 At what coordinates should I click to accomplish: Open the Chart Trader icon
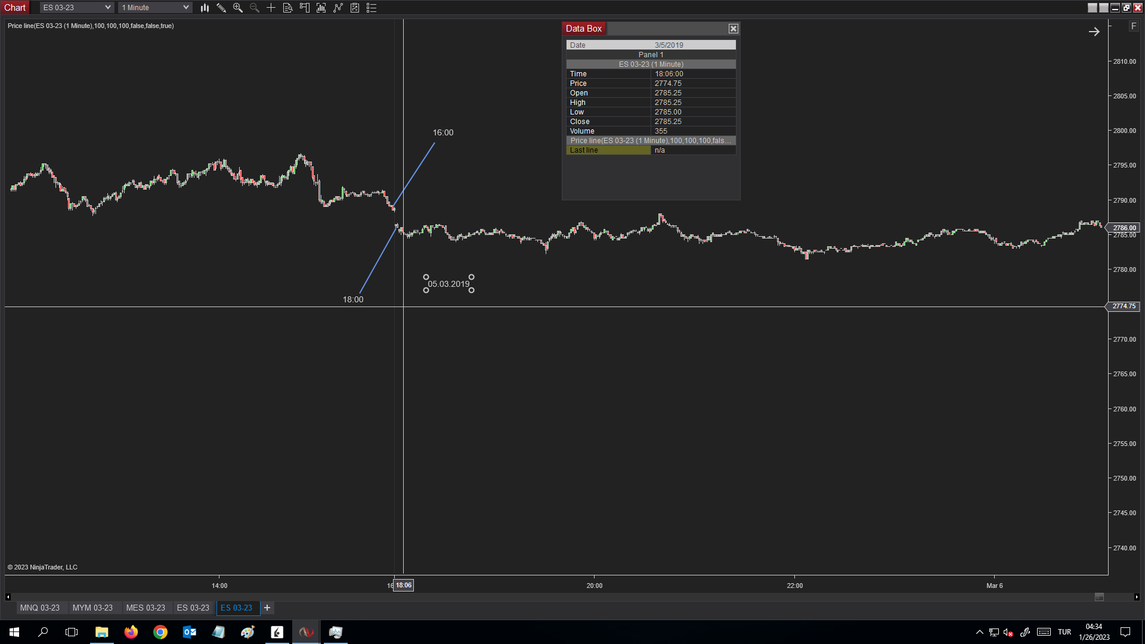coord(305,8)
